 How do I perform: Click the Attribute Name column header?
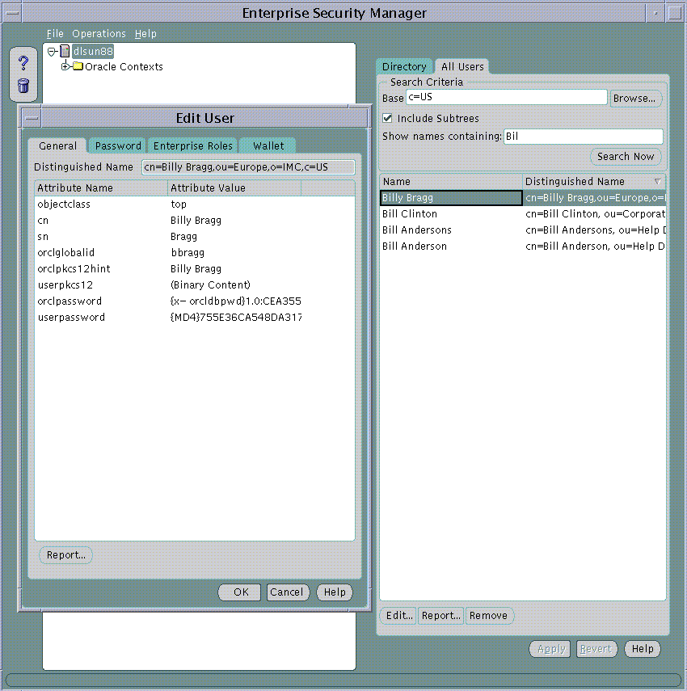point(101,187)
